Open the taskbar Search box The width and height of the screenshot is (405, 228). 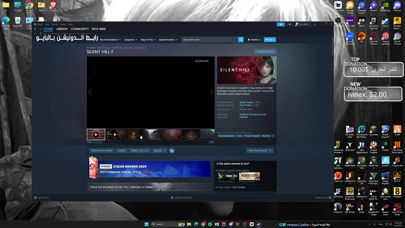pyautogui.click(x=168, y=224)
